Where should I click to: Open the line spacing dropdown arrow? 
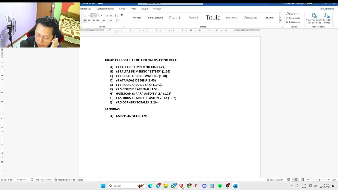(x=106, y=21)
